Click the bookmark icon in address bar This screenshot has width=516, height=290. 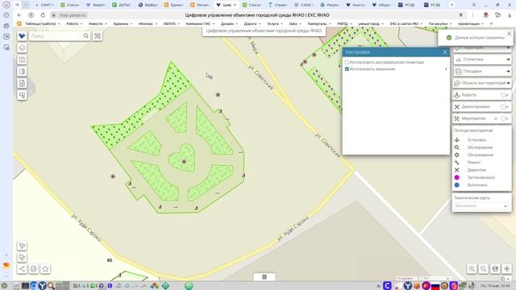click(x=460, y=15)
